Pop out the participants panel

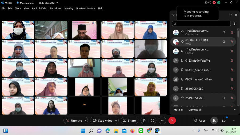231,15
